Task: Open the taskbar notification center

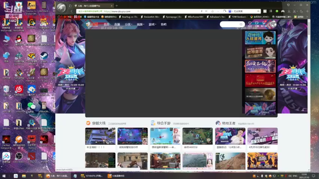Action: [x=314, y=176]
